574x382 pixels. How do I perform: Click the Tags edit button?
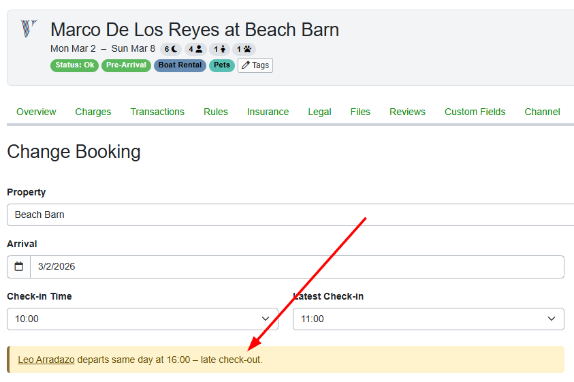(255, 65)
